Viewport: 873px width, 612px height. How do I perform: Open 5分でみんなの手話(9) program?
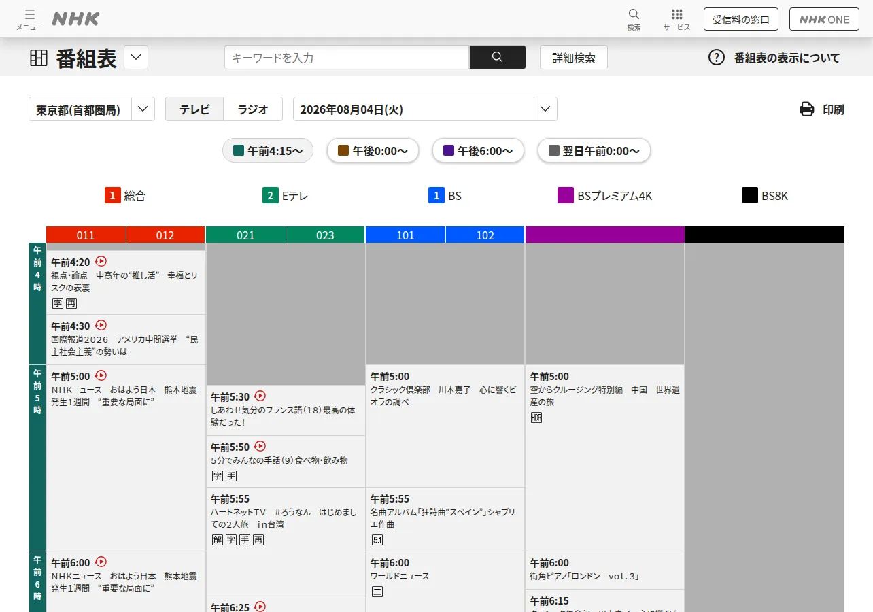point(286,461)
